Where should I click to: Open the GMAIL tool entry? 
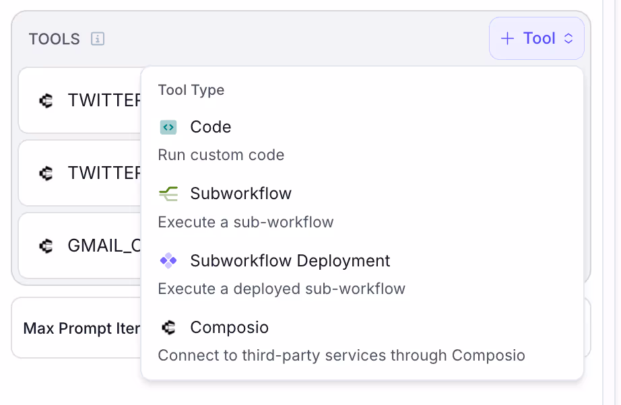79,246
